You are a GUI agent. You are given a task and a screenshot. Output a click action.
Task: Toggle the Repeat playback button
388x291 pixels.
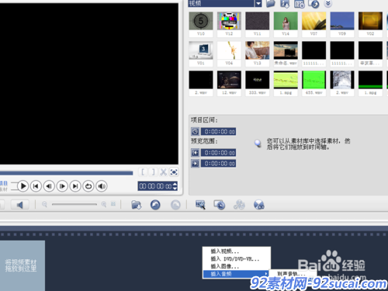pyautogui.click(x=88, y=186)
